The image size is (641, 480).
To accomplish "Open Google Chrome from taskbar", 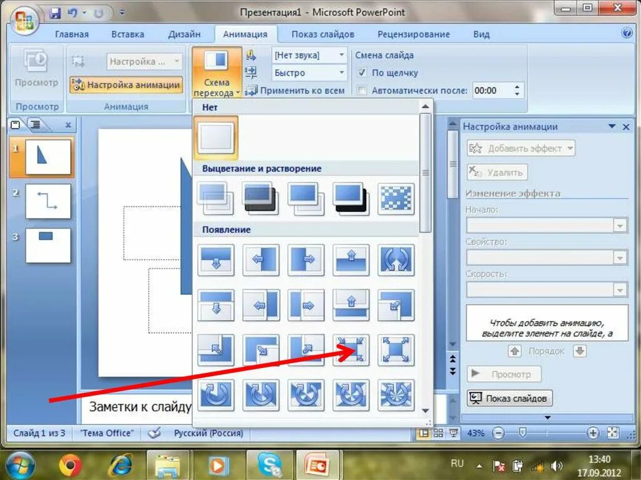I will [x=70, y=465].
